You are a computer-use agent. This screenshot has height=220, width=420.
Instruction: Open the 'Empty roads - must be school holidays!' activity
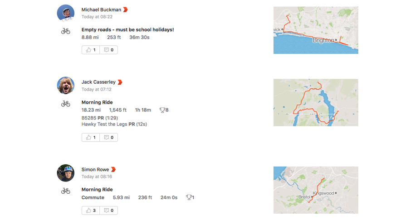pyautogui.click(x=128, y=30)
